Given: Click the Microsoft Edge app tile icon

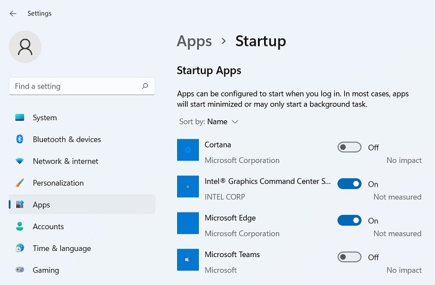Looking at the screenshot, I should [188, 223].
